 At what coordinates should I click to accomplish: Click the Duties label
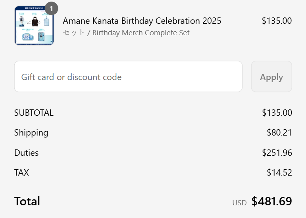tap(26, 153)
